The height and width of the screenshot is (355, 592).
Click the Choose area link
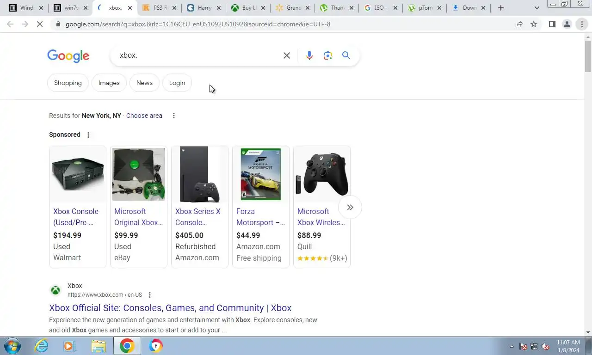[x=144, y=116]
